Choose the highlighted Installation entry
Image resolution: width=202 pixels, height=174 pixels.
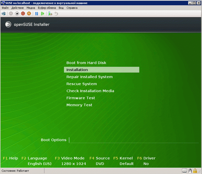[x=102, y=70]
